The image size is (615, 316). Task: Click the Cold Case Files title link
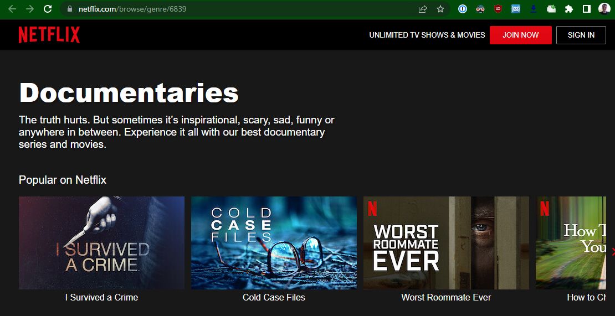(x=274, y=298)
